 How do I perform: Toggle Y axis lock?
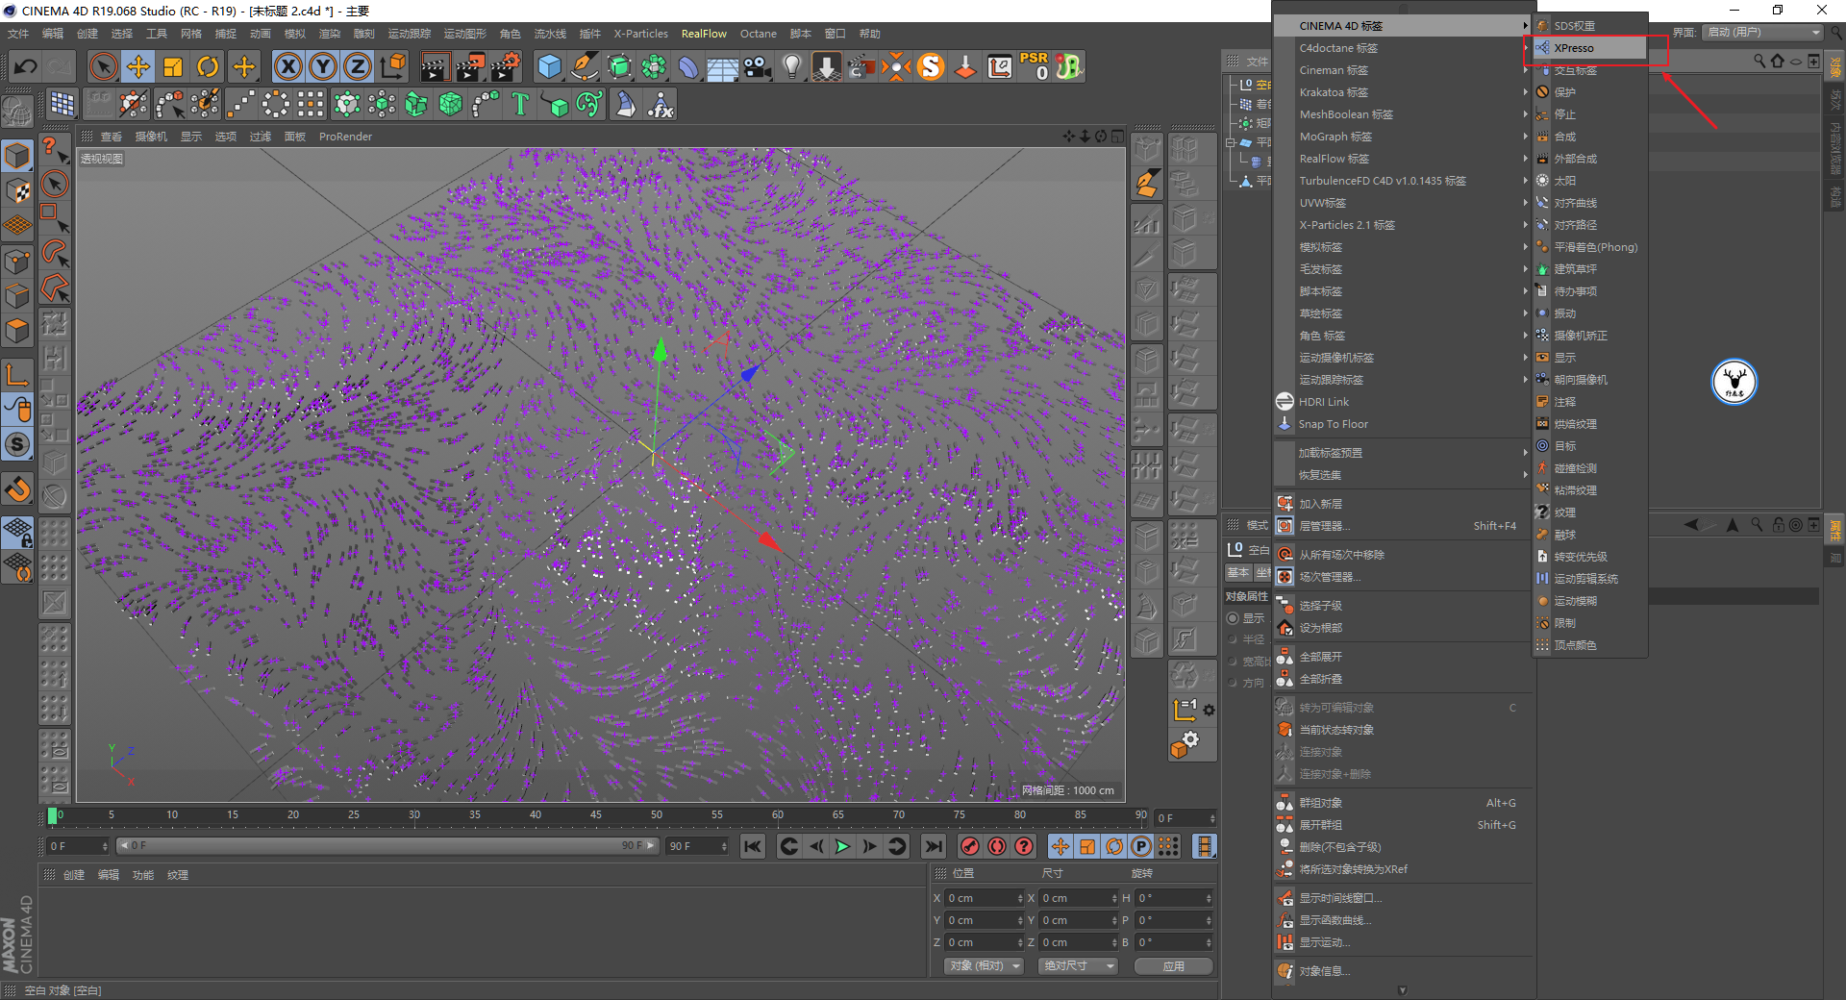coord(323,66)
